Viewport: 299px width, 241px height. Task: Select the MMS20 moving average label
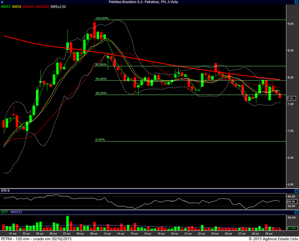29,7
